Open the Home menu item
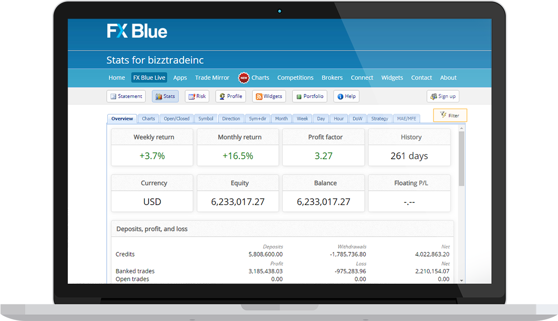The image size is (558, 321). [117, 78]
